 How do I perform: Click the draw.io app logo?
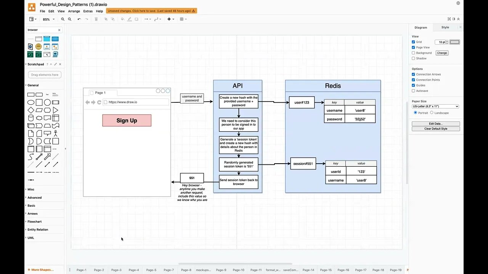click(x=32, y=7)
